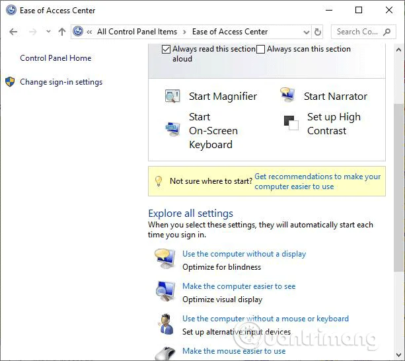Click the Optimize for blindness text
Image resolution: width=405 pixels, height=361 pixels.
point(221,267)
